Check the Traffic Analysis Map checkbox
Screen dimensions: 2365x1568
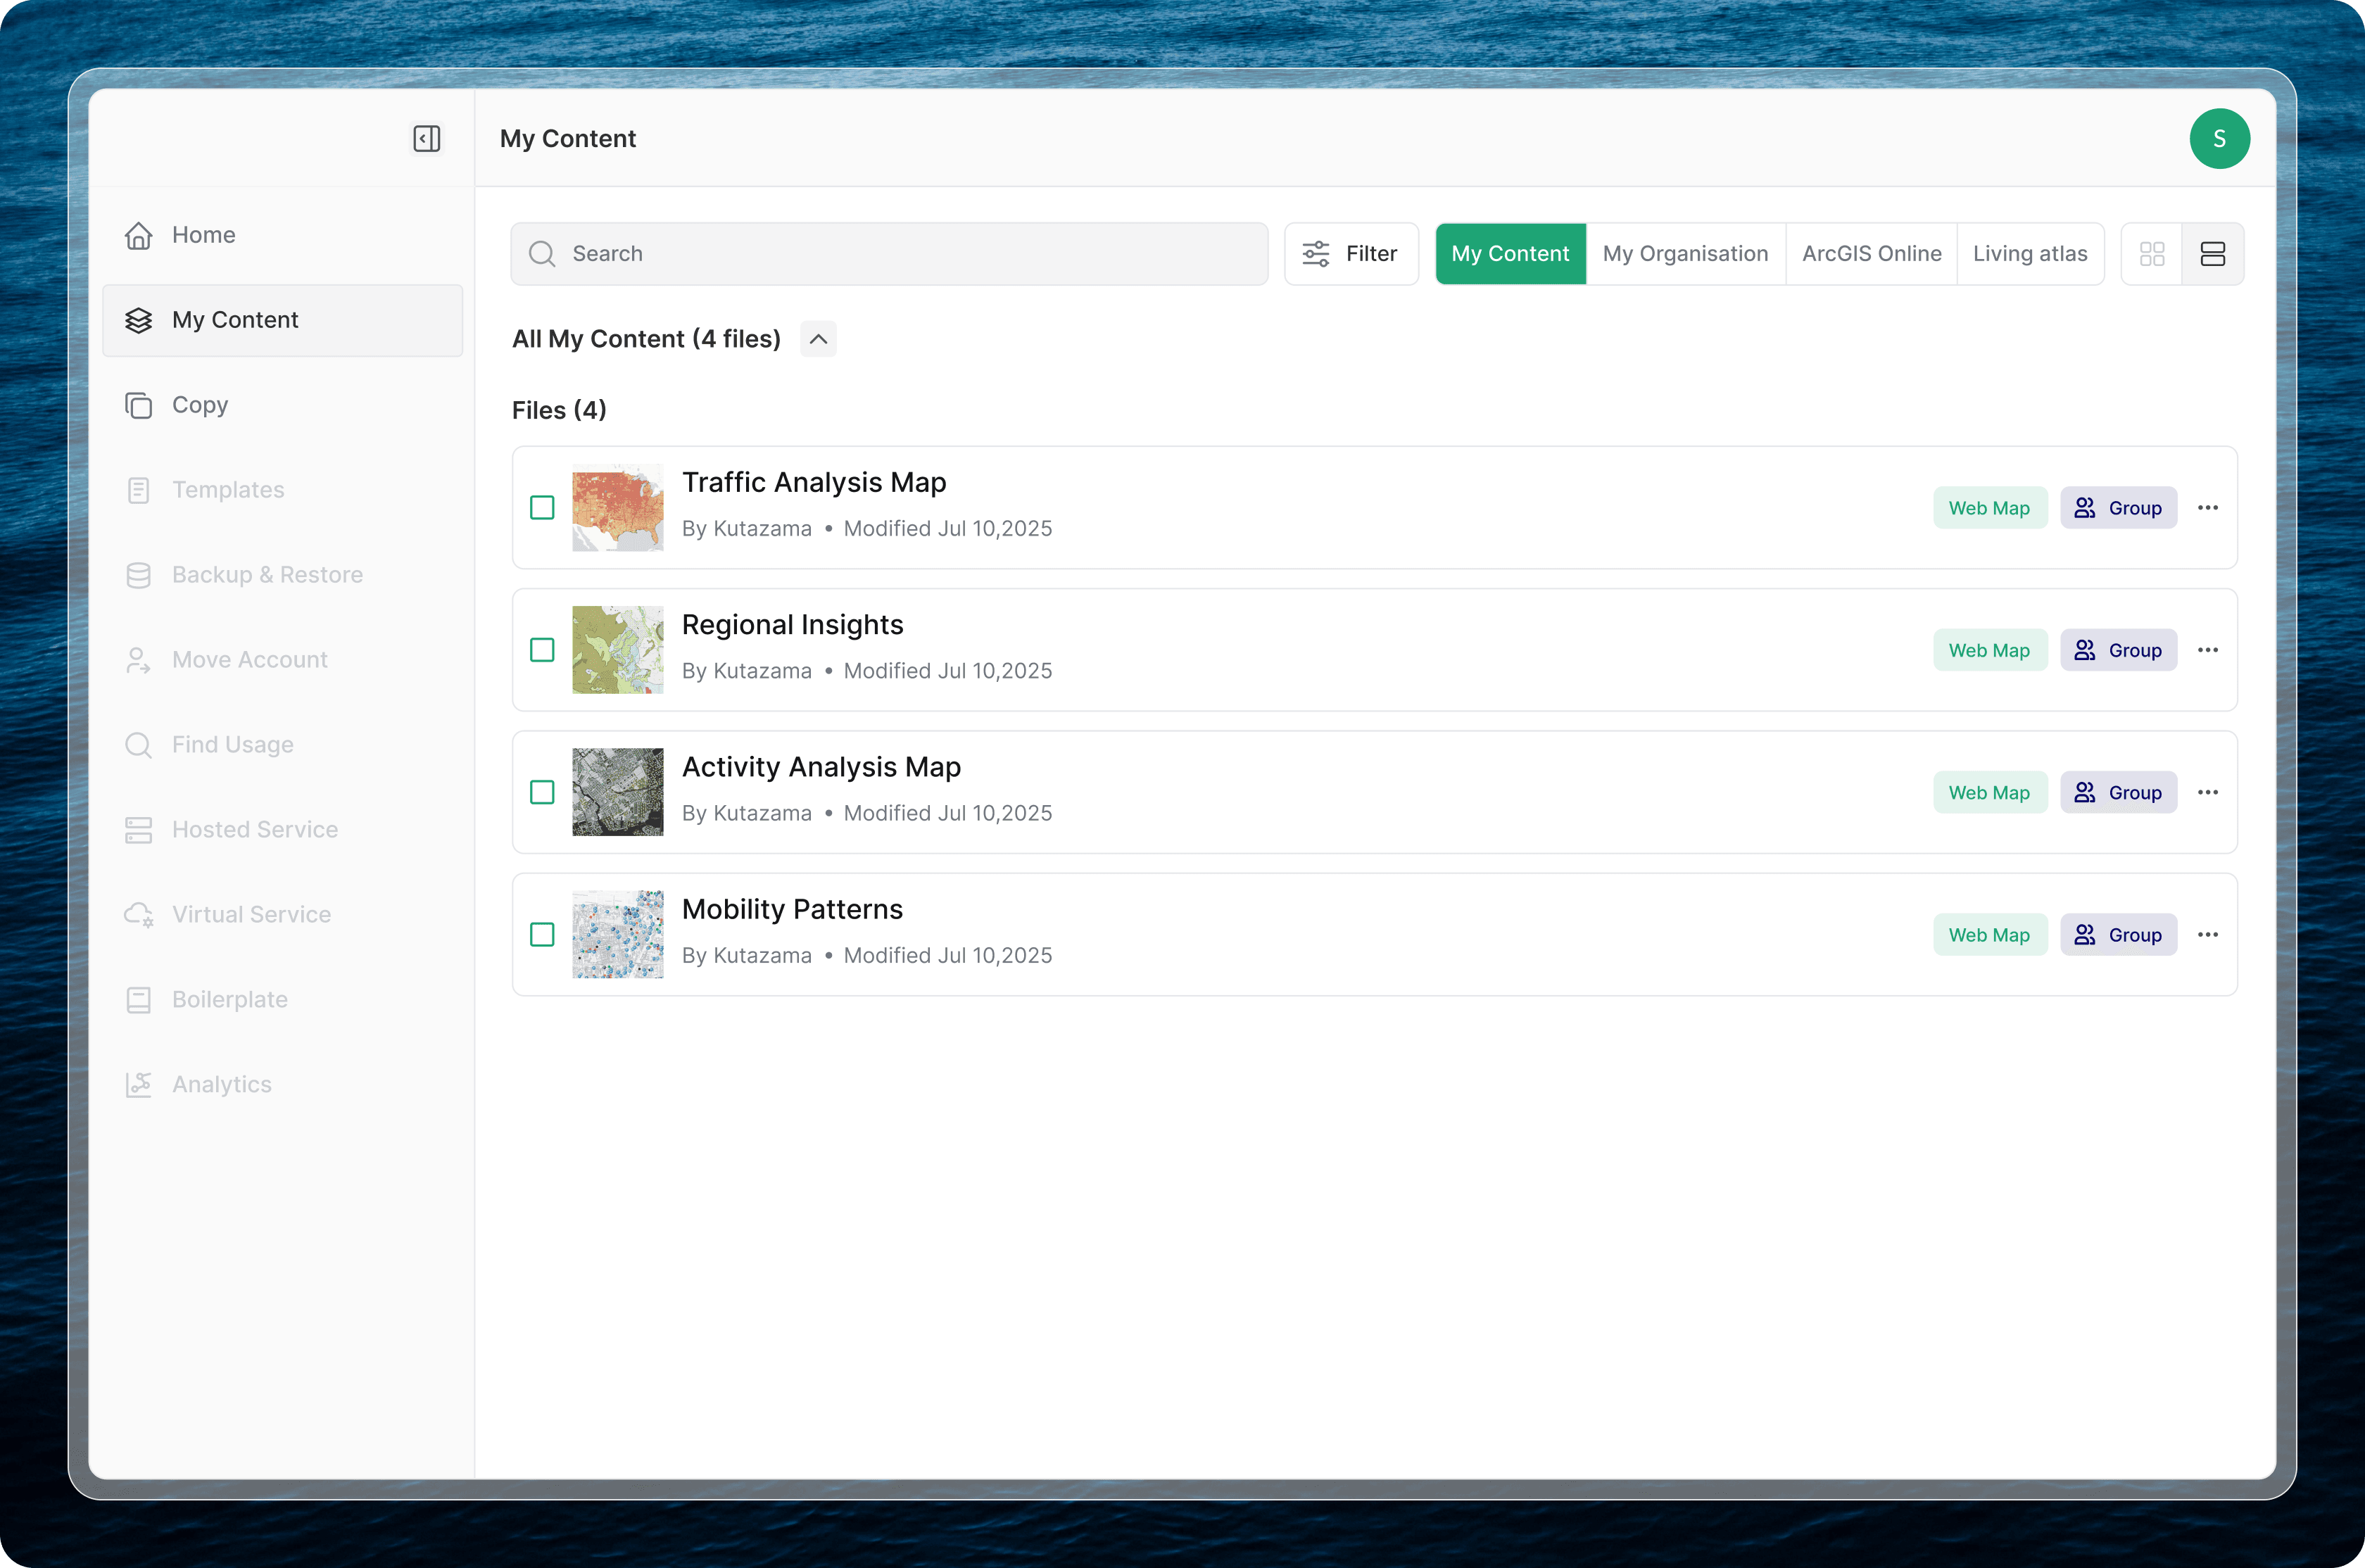coord(542,508)
